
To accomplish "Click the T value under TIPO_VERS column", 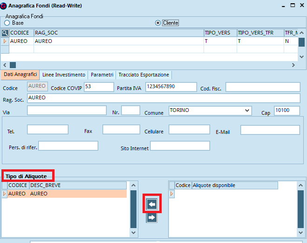I will (x=220, y=41).
